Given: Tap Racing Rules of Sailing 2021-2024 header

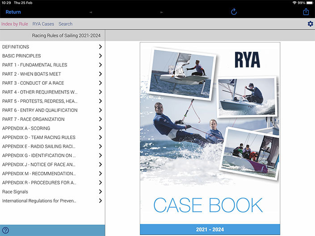Looking at the screenshot, I should coord(66,36).
